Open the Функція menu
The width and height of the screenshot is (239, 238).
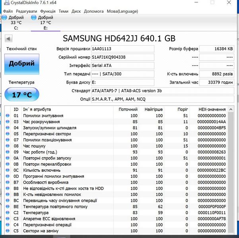48,11
